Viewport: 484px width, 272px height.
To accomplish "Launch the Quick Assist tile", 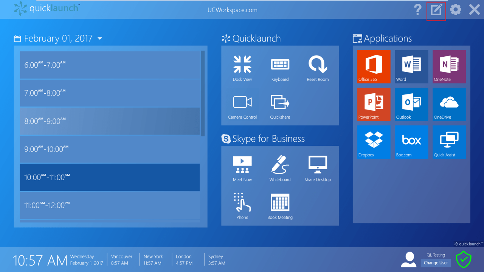I will 449,142.
